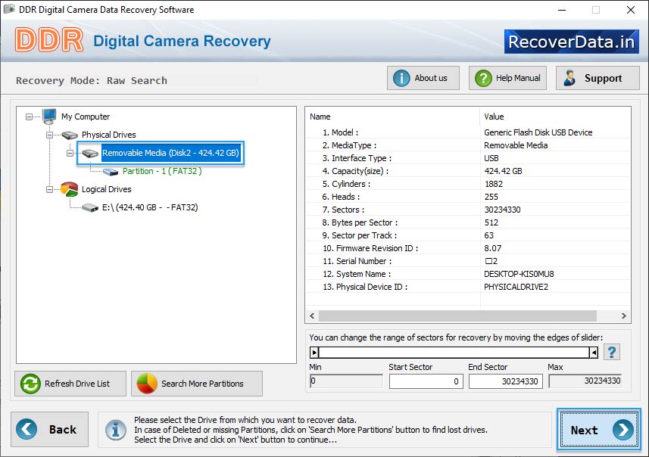The height and width of the screenshot is (457, 649).
Task: Collapse the Removable Media Disk2 node
Action: click(70, 153)
